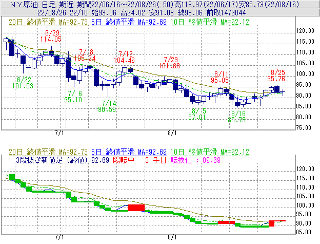This screenshot has width=320, height=244.
Task: Click the 120.00 axis label on upper chart
Action: [305, 31]
